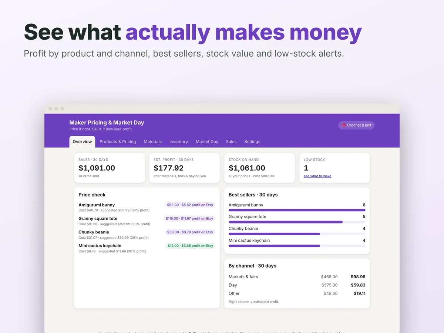Click the Etsy channel row

tap(297, 285)
